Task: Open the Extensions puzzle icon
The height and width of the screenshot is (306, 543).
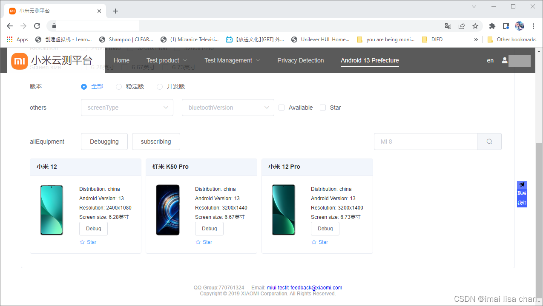Action: pyautogui.click(x=492, y=26)
